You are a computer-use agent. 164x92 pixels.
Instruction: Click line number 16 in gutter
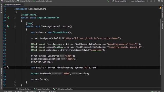click(x=5, y=38)
